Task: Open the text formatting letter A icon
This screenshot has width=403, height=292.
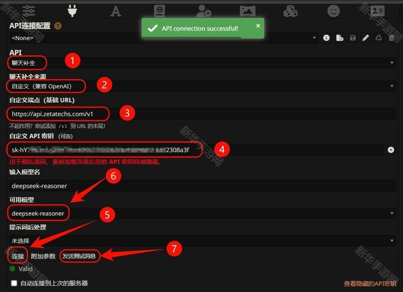Action: click(x=116, y=11)
